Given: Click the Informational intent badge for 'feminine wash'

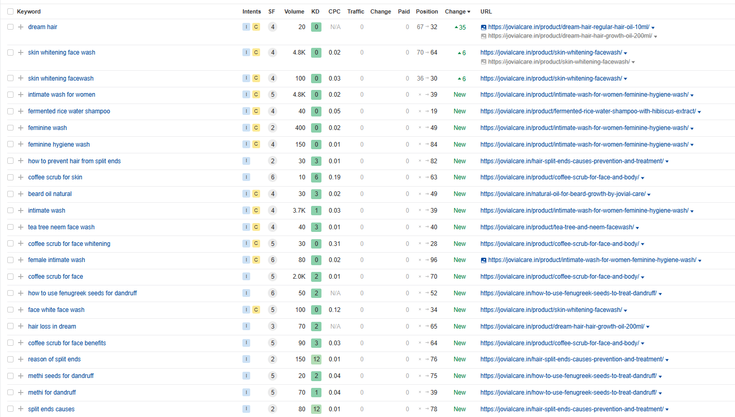Looking at the screenshot, I should tap(246, 128).
